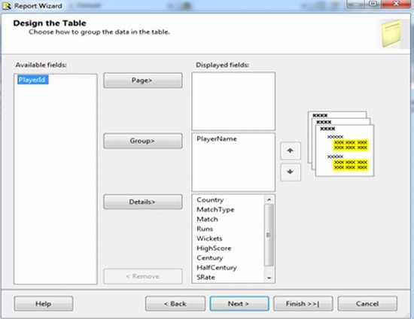Click the Details list scrollbar thumb

point(269,235)
